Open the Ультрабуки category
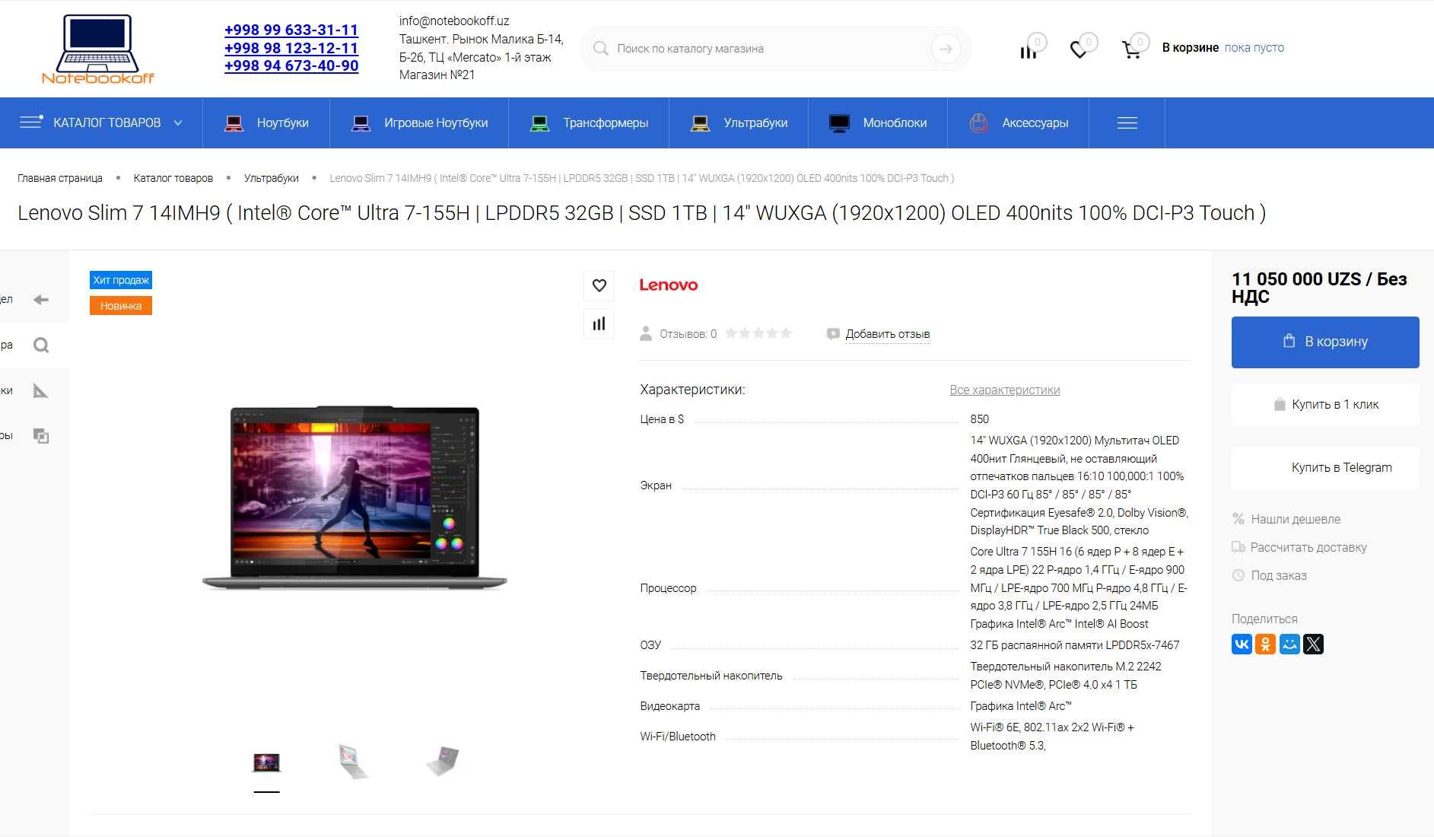 [x=739, y=123]
